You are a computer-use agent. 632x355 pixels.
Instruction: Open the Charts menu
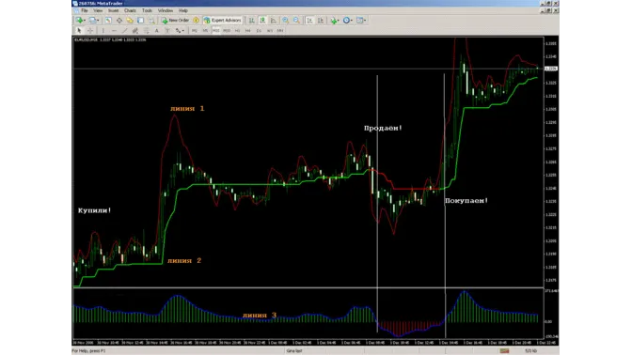[x=130, y=10]
